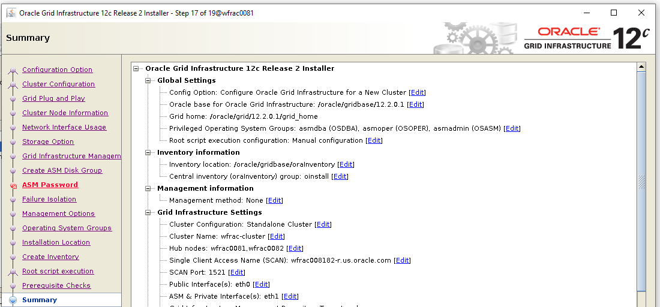Open Create ASM Disk Group step

[62, 170]
